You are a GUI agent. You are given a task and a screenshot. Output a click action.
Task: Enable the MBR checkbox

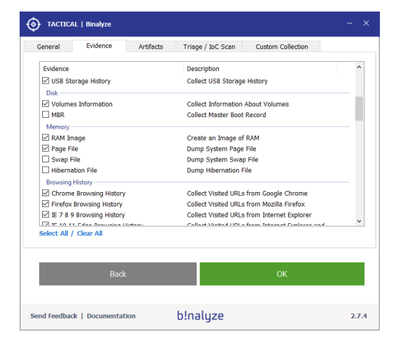click(46, 115)
